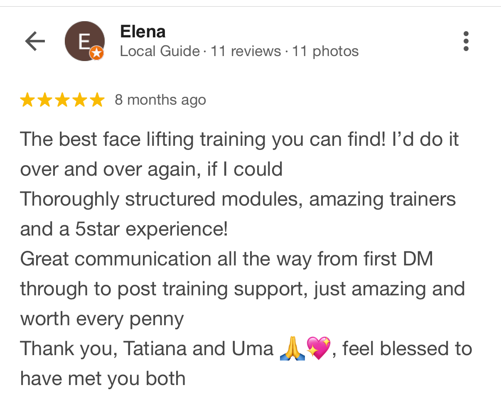
Task: Click the orange Local Guide badge
Action: tap(97, 53)
